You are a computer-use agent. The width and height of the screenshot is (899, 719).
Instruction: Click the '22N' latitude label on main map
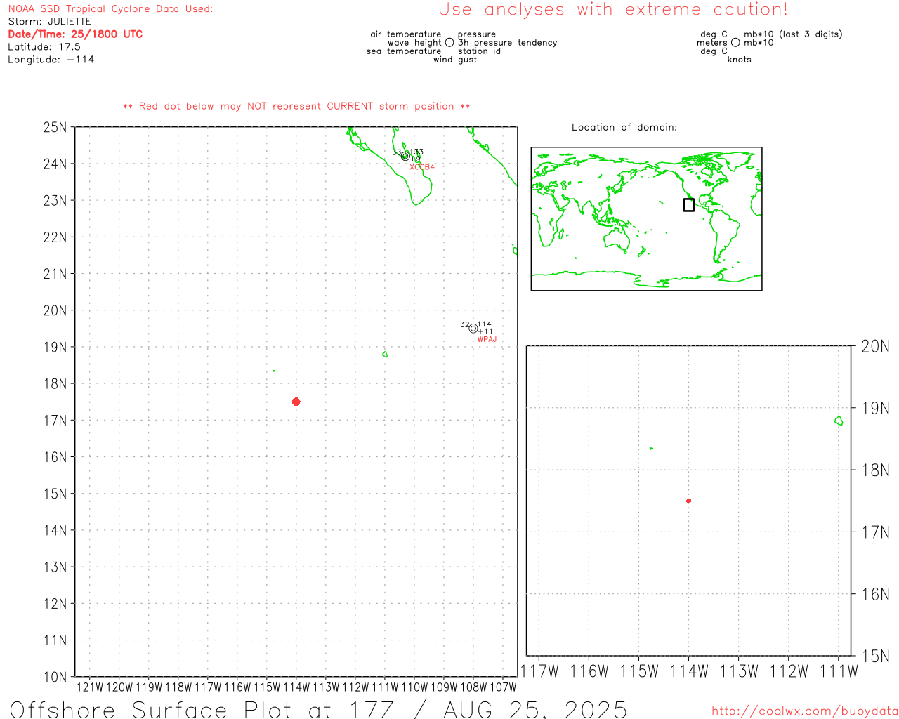pyautogui.click(x=55, y=237)
